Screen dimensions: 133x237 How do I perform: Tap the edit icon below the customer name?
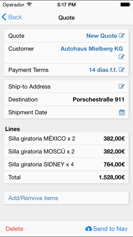[x=122, y=57]
